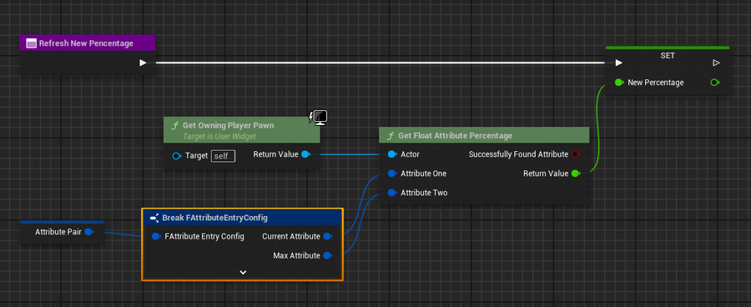The image size is (751, 307).
Task: Click the event icon on Refresh New Pencentage node
Action: click(31, 43)
